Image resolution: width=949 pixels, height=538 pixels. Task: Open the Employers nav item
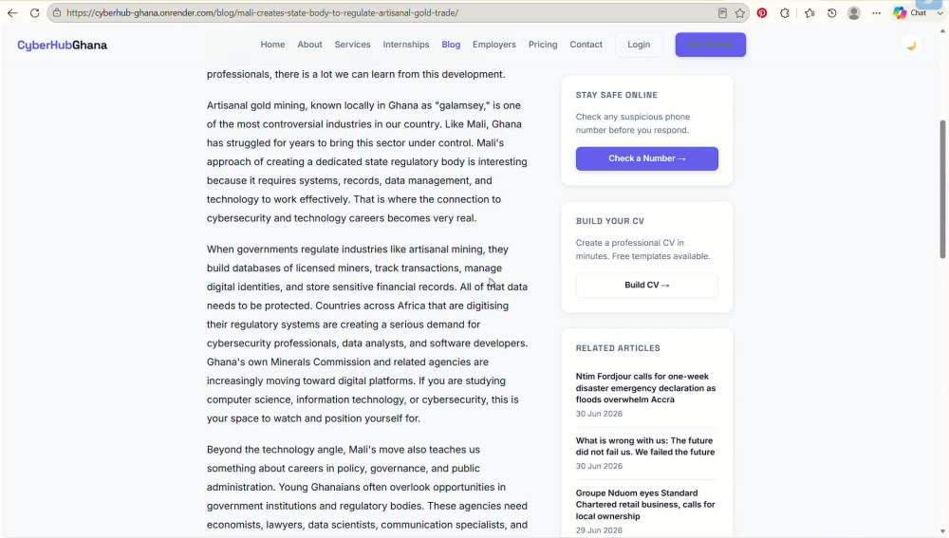[493, 45]
